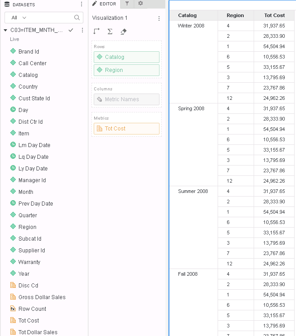Select the Tot Dollar Sales metric

point(38,332)
